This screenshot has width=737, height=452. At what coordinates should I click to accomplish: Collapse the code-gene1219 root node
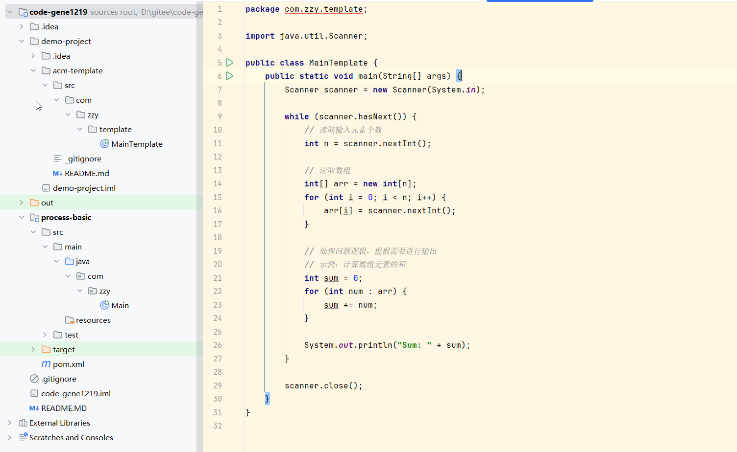coord(10,12)
